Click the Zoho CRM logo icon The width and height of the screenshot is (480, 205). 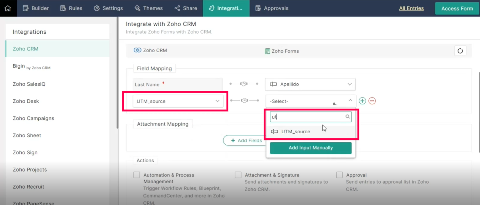point(137,50)
